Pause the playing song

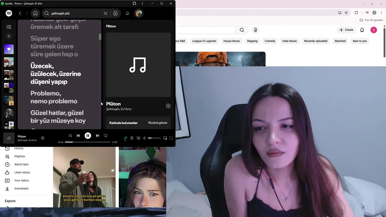tap(88, 136)
